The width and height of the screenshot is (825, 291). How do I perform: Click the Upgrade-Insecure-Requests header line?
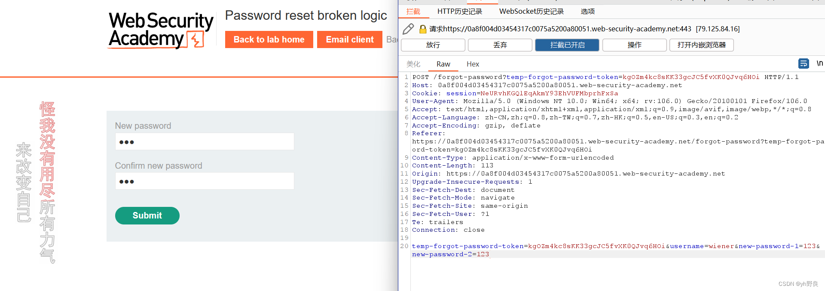pos(472,182)
